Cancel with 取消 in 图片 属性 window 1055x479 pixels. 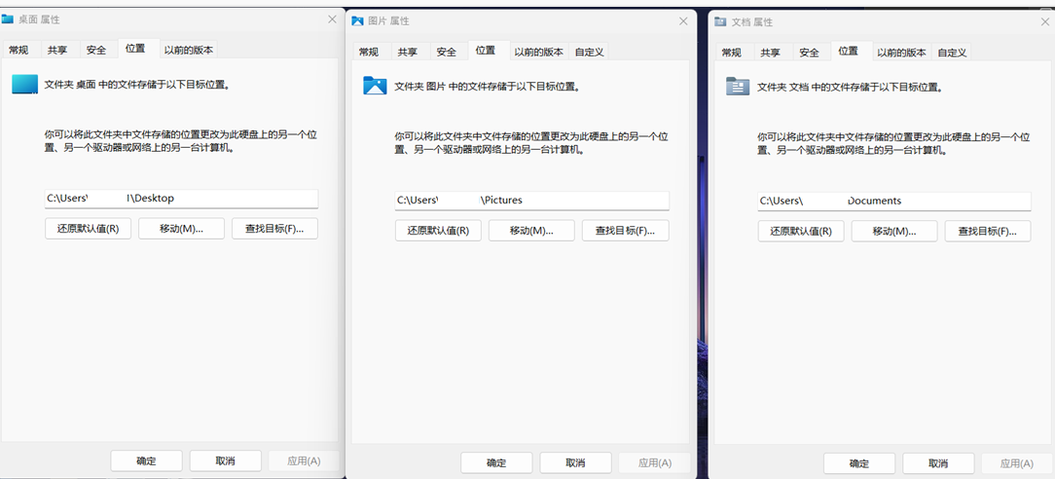point(575,462)
